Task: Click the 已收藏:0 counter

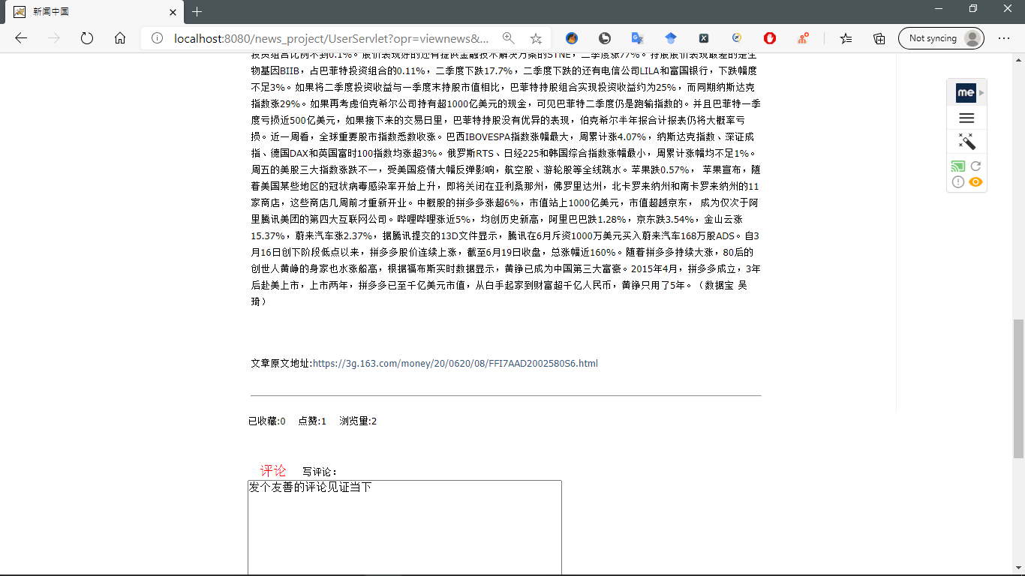Action: [266, 421]
